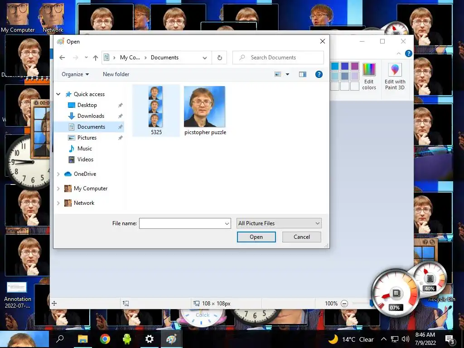The width and height of the screenshot is (464, 348).
Task: Click Edit with Paint 3D in Paint
Action: [x=395, y=76]
